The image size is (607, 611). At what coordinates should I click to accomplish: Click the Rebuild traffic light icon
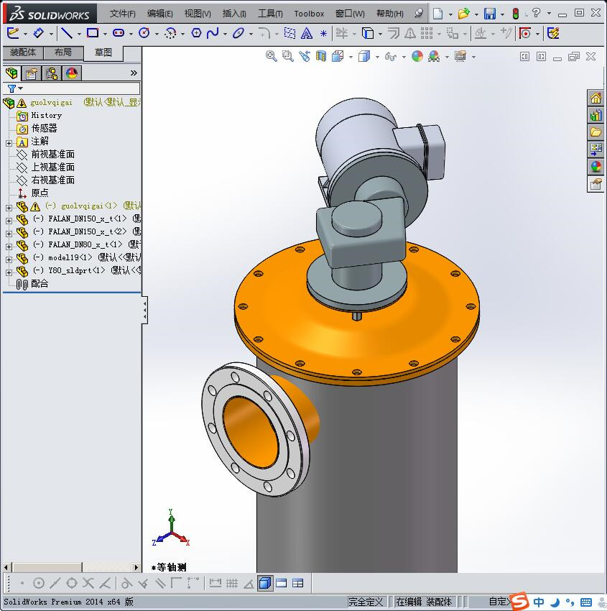(x=516, y=14)
